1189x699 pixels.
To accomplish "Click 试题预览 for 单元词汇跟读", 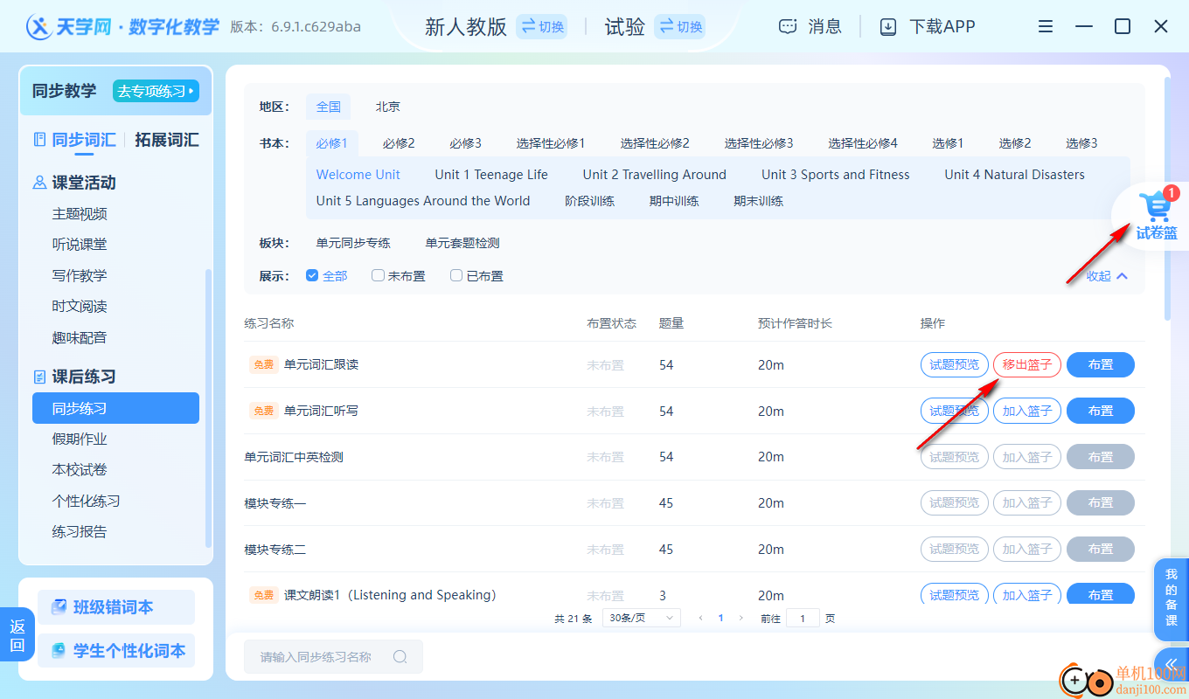I will click(955, 364).
